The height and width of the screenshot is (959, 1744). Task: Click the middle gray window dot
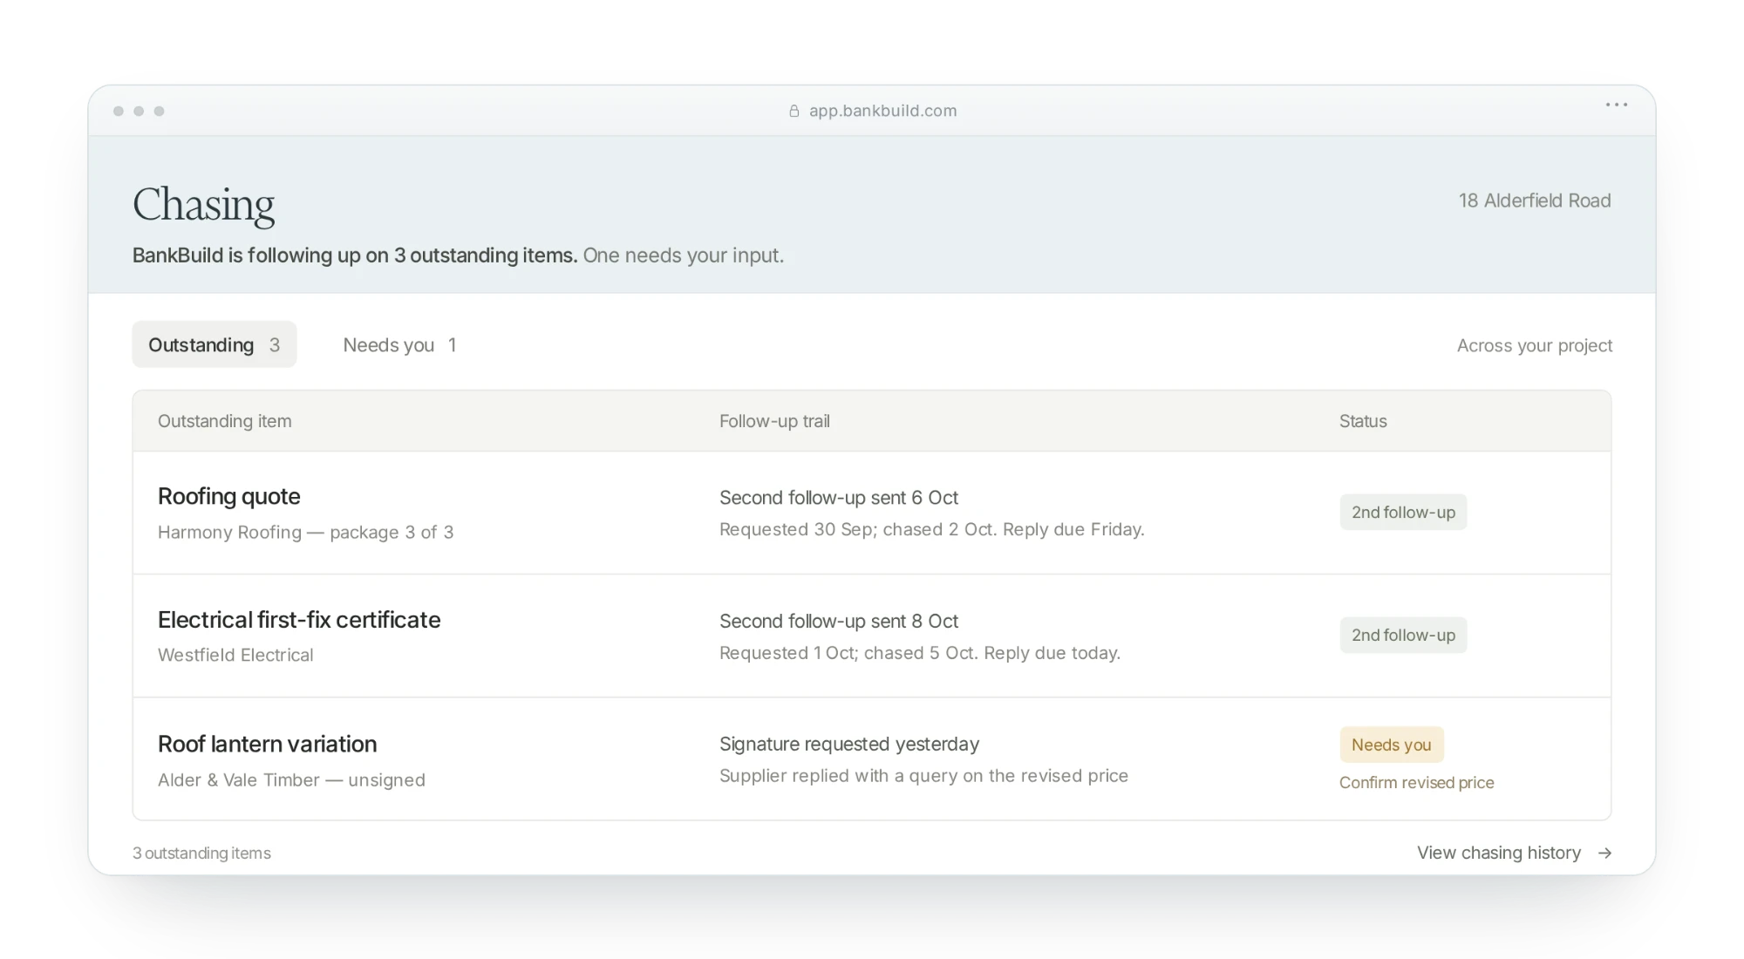click(139, 111)
